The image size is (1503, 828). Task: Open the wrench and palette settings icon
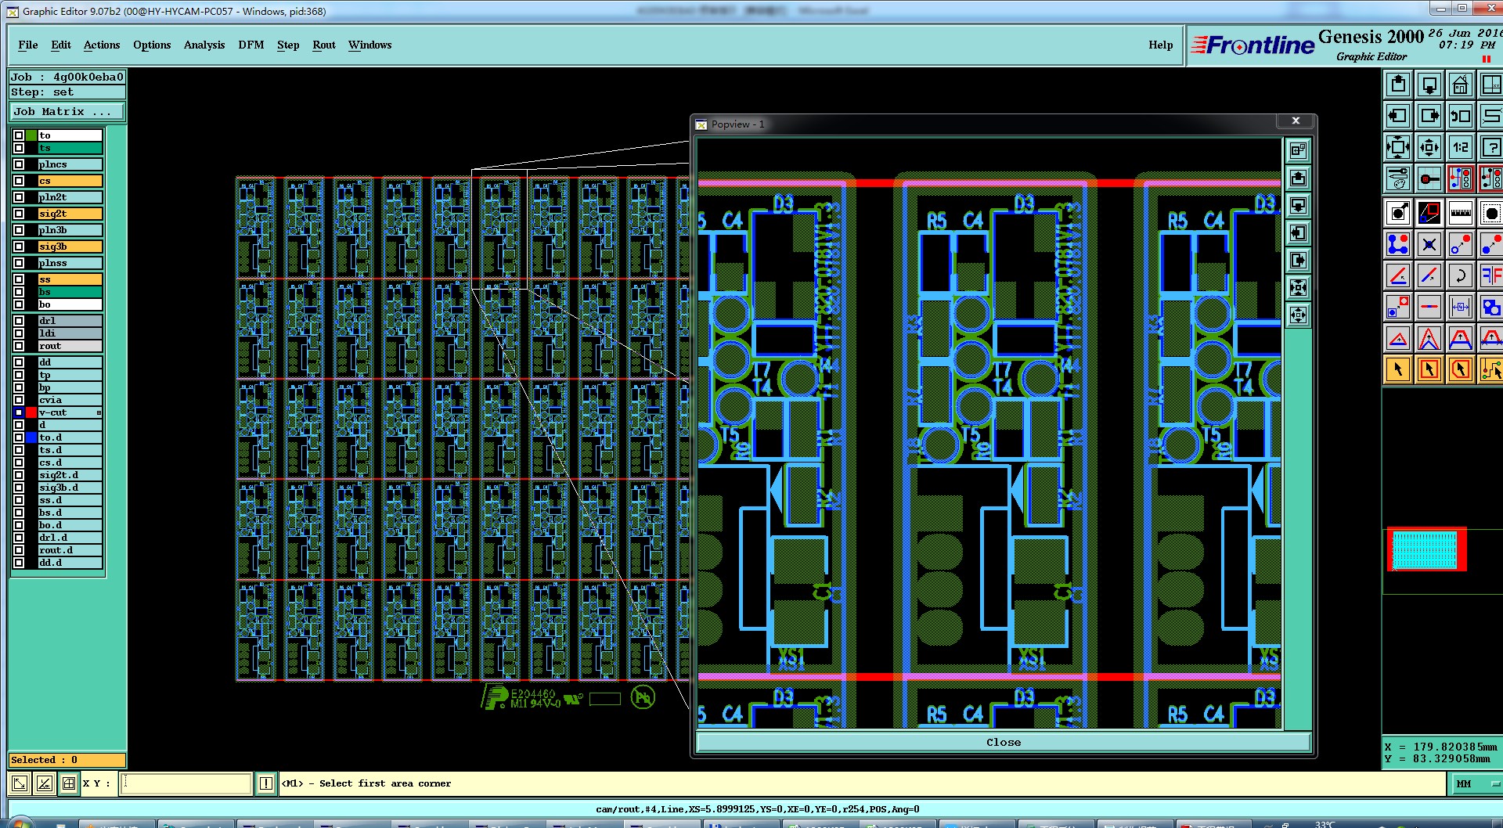click(x=1398, y=178)
